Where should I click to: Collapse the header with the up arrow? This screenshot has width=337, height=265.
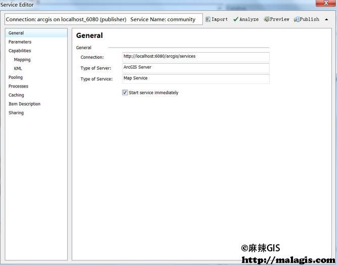326,20
